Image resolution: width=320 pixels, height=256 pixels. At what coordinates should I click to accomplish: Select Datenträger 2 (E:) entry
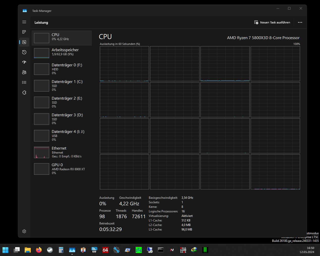point(62,102)
